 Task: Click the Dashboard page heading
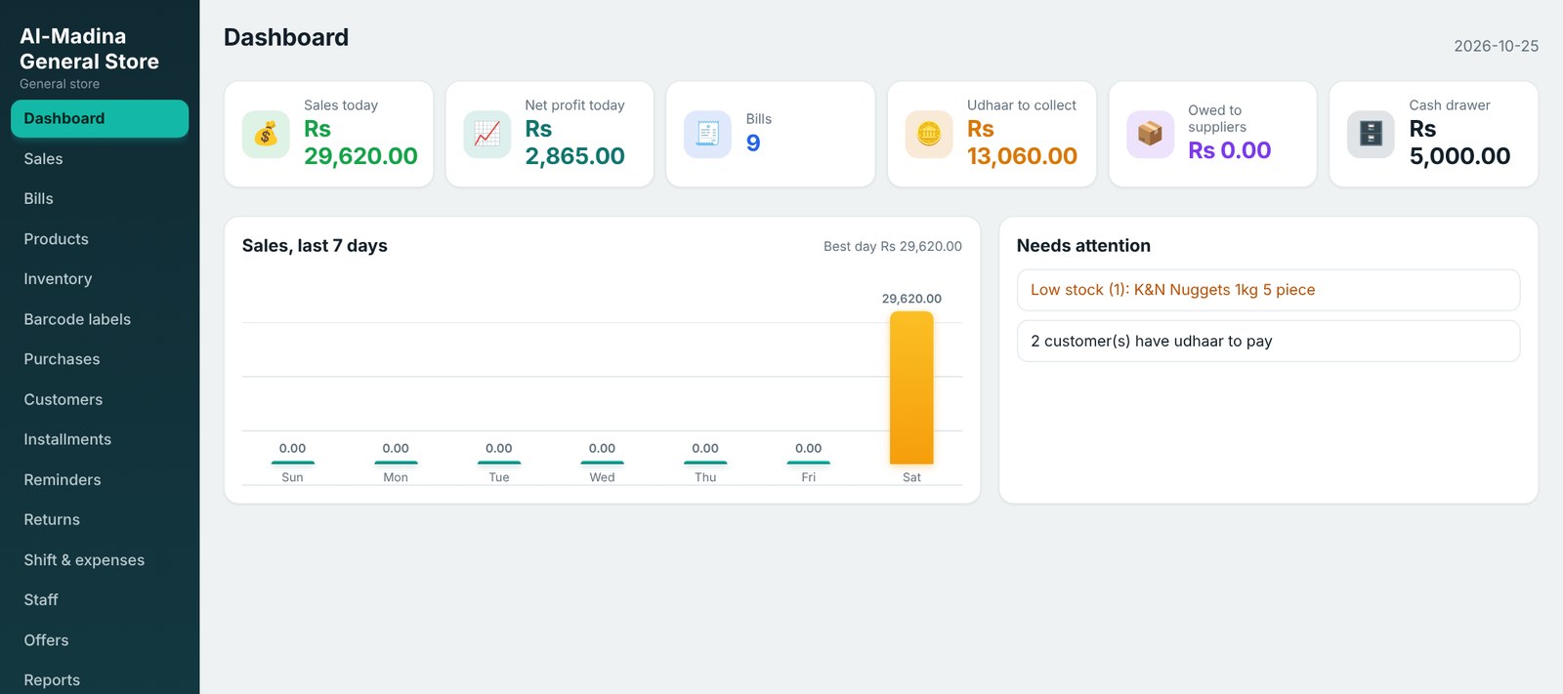(x=286, y=37)
